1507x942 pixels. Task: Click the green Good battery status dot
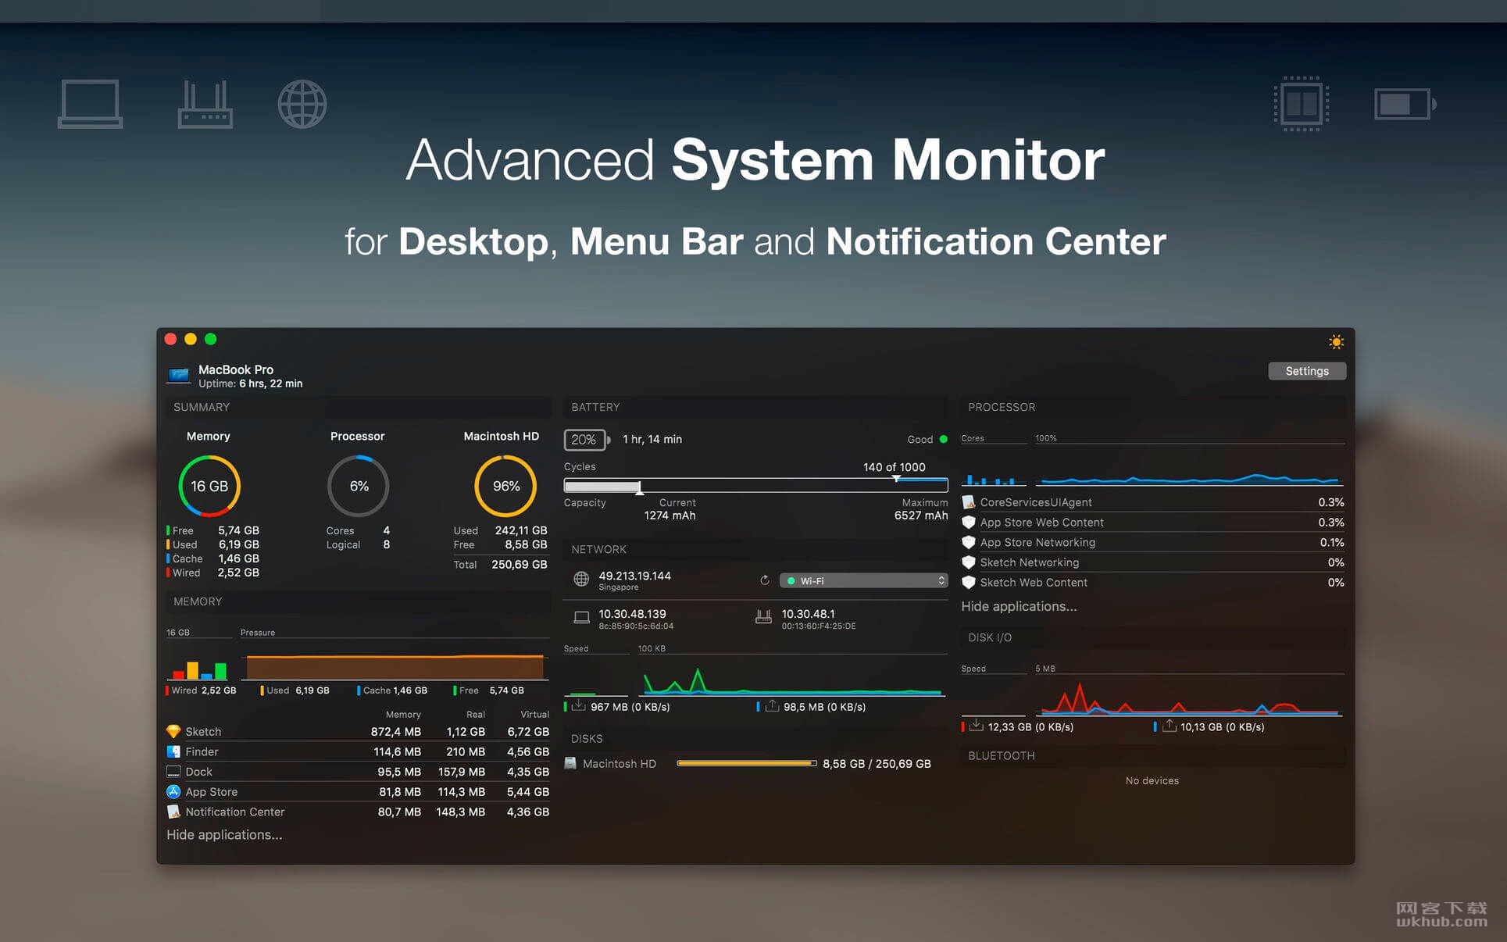point(944,439)
